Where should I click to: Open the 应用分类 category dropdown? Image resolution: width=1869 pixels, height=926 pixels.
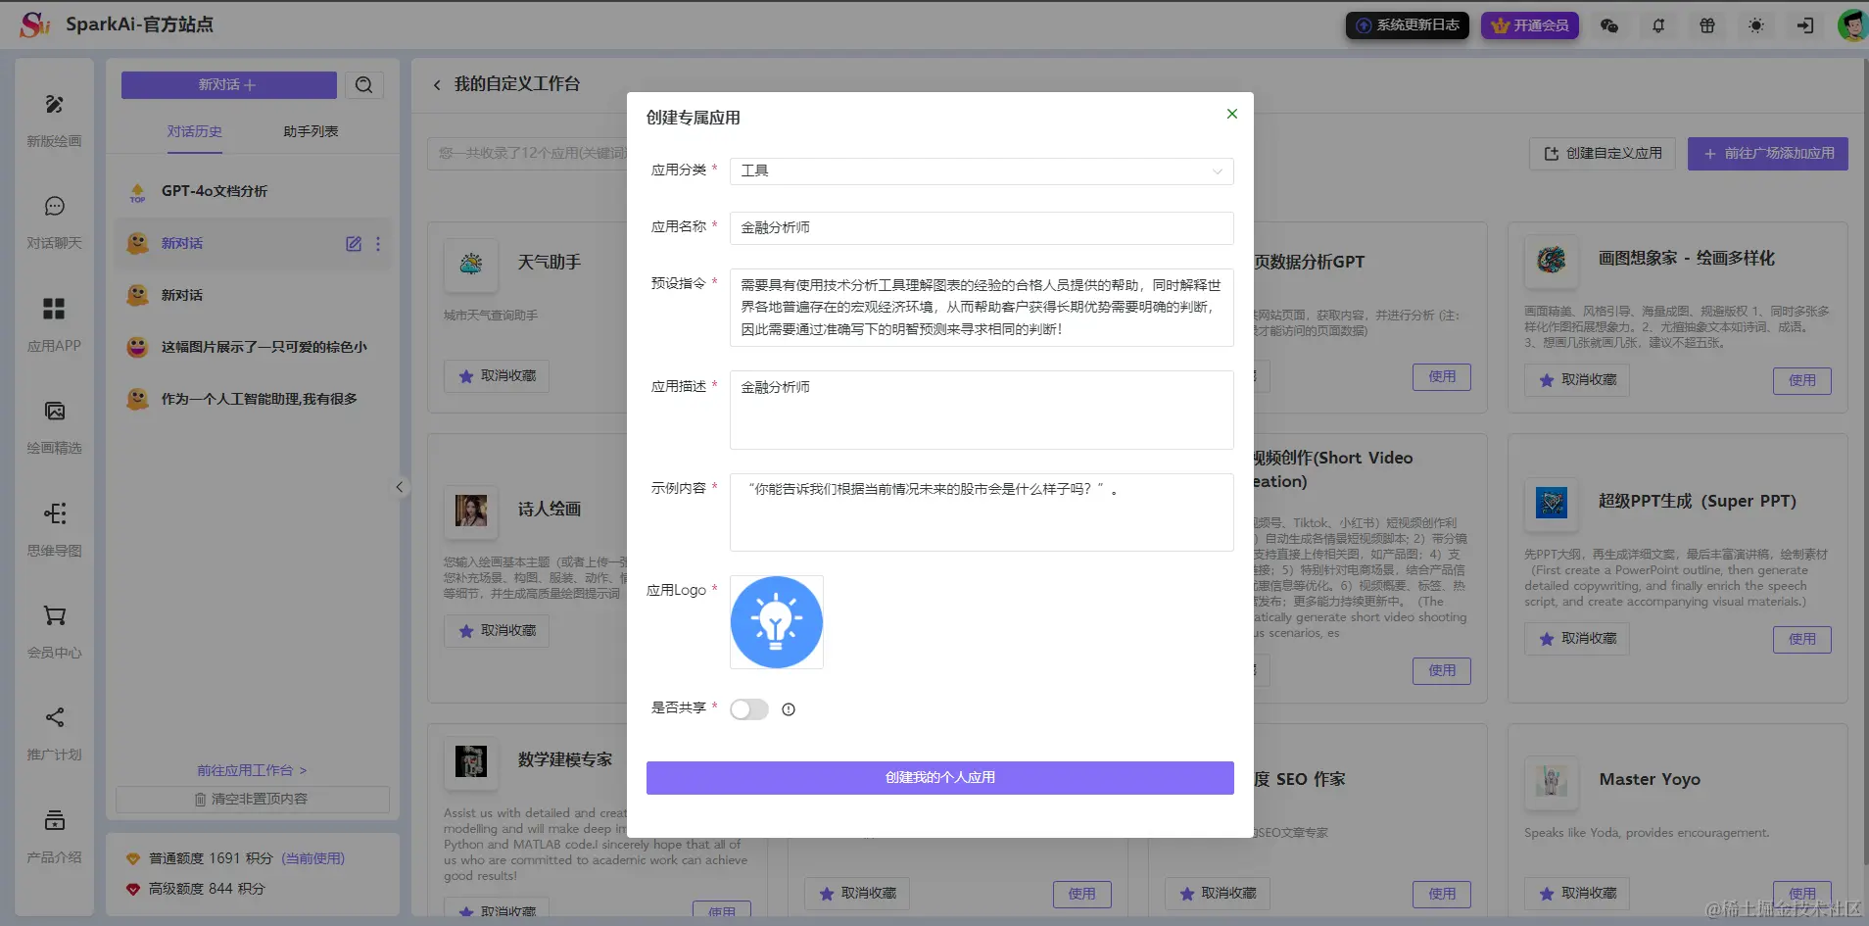tap(980, 171)
